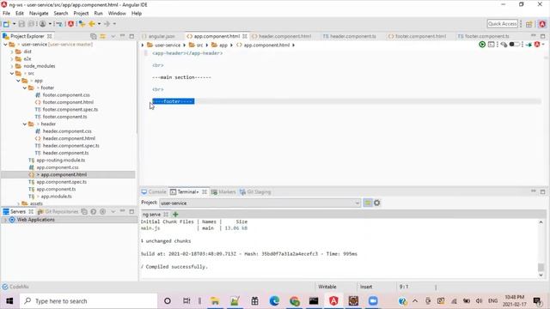Click the open terminal icon in editor toolbar
This screenshot has height=309, width=550.
(491, 45)
